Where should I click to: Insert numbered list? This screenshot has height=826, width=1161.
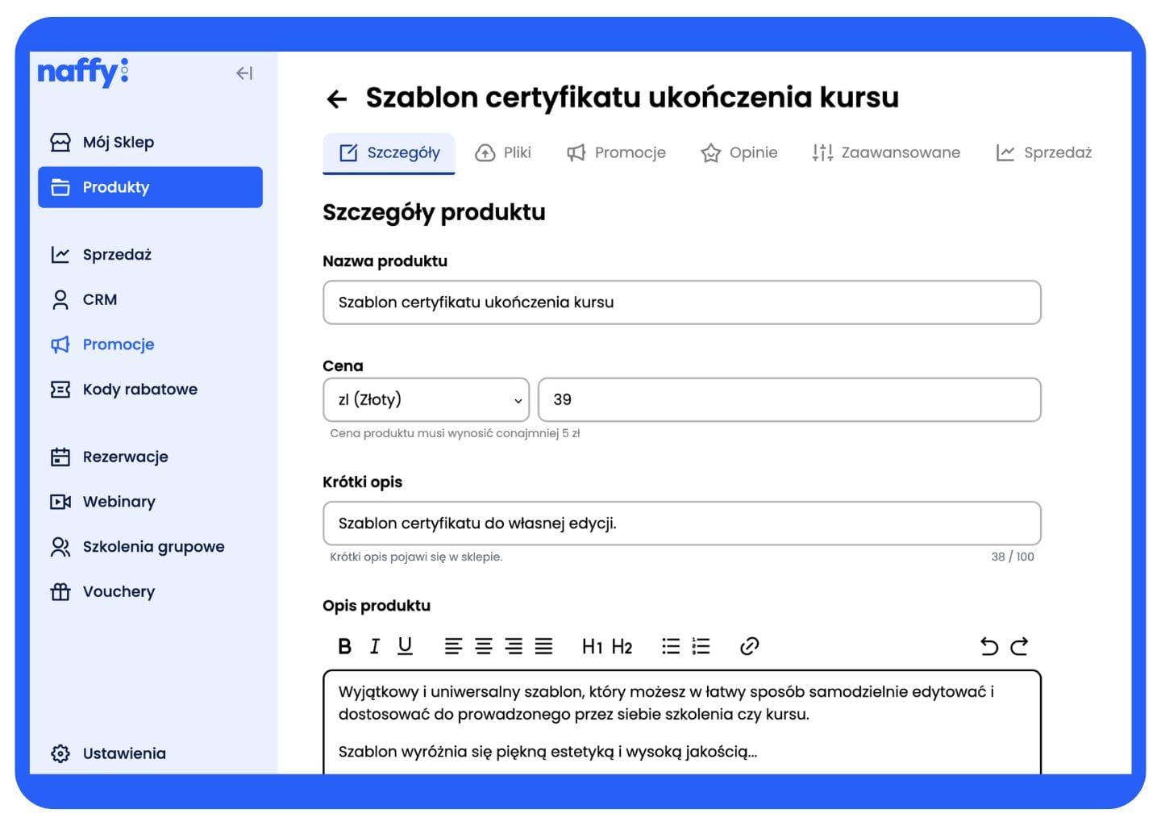pyautogui.click(x=701, y=646)
